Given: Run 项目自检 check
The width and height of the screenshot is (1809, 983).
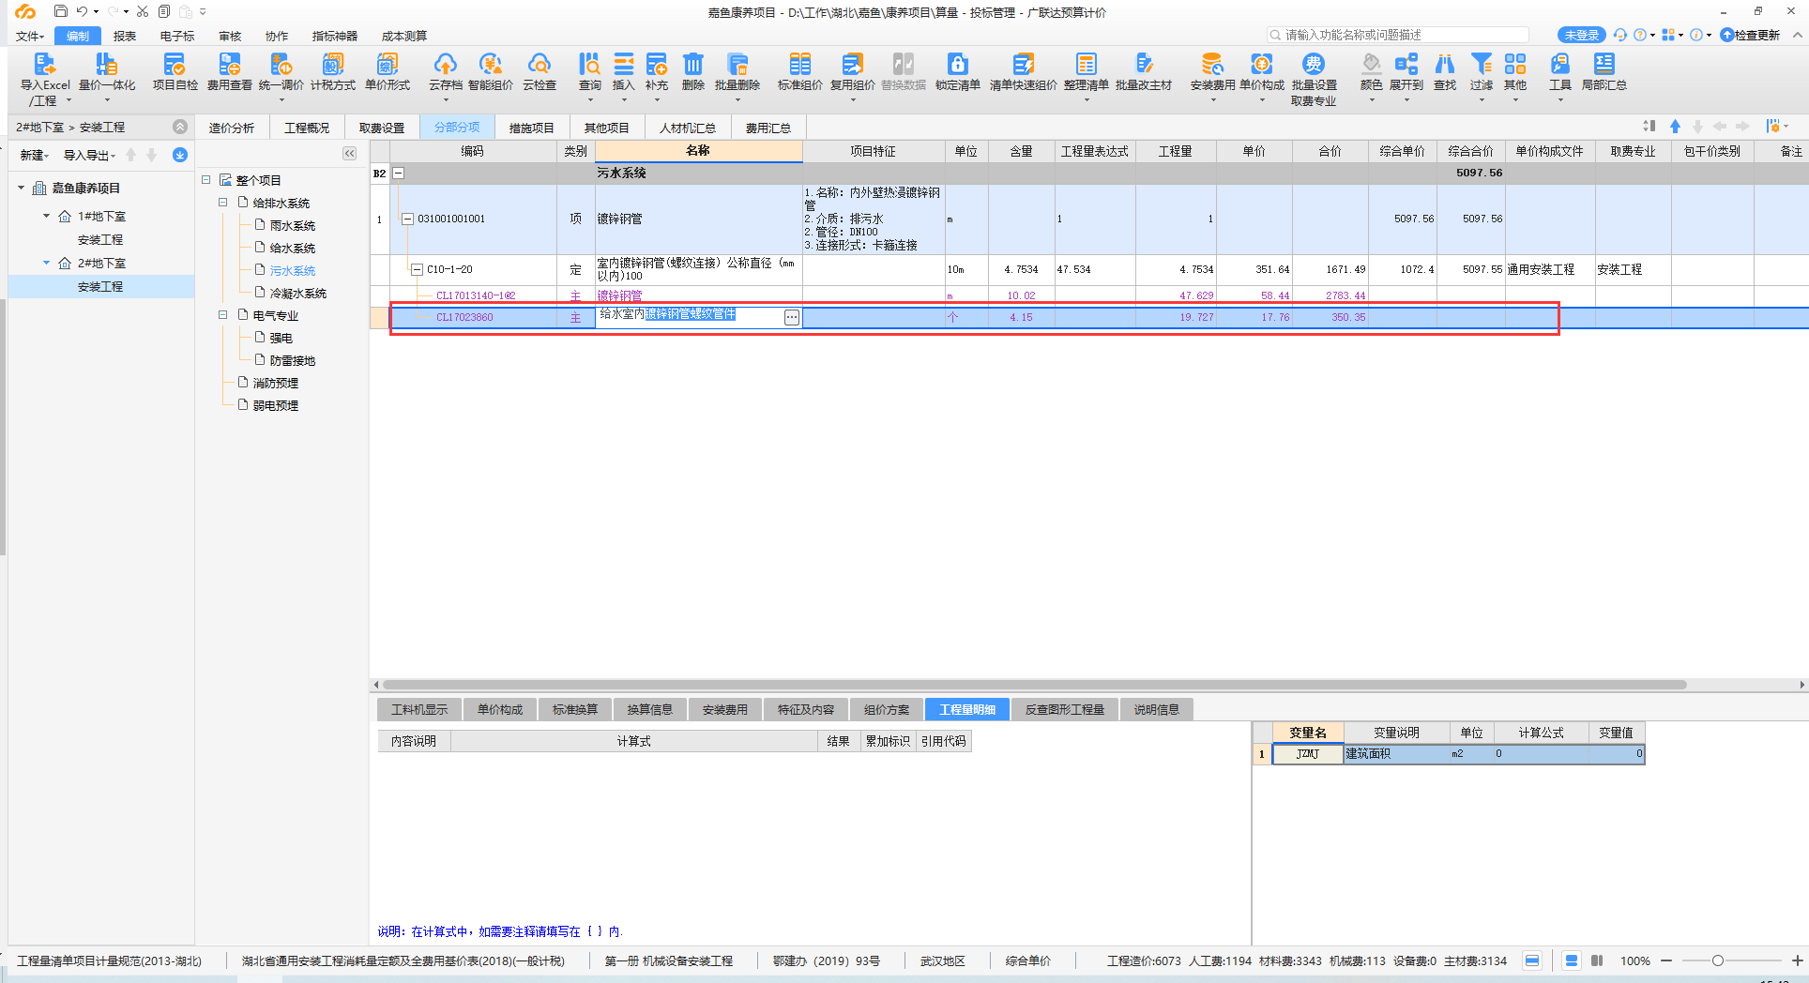Looking at the screenshot, I should tap(175, 72).
